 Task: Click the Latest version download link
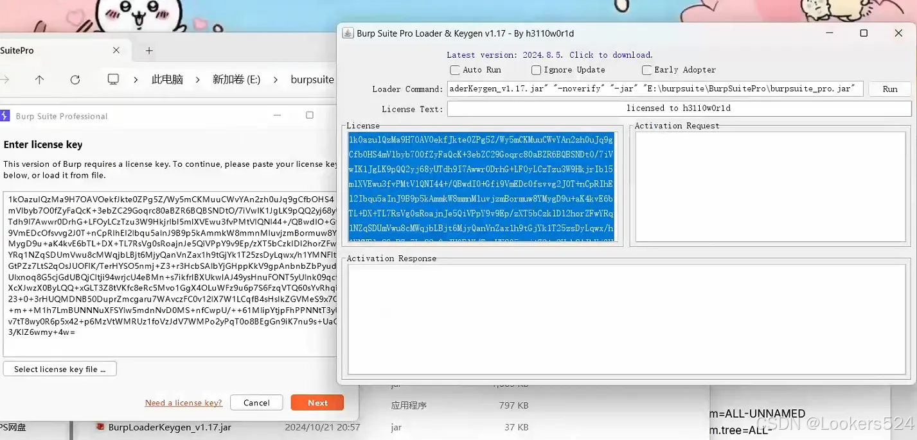[x=549, y=55]
